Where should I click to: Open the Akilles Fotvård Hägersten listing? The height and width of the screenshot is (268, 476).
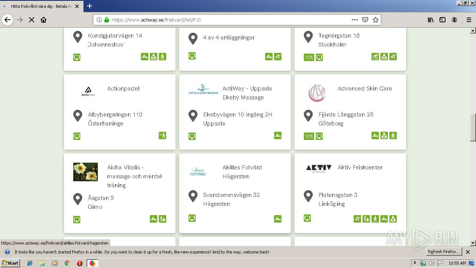click(x=242, y=172)
